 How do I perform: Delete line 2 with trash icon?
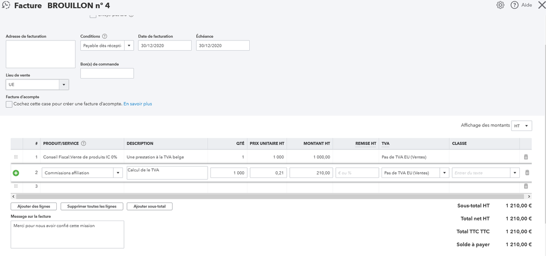[x=527, y=172]
